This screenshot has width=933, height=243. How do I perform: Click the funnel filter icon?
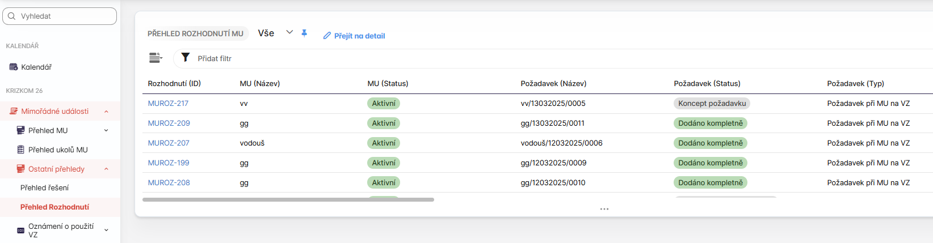185,58
